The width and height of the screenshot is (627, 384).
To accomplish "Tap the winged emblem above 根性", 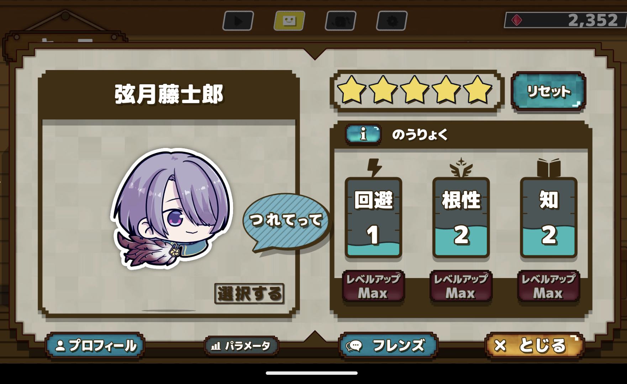I will click(461, 167).
